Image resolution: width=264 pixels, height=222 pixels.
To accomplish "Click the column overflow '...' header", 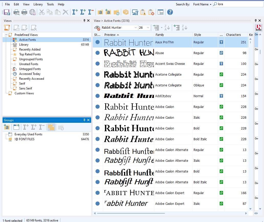I will click(221, 35).
